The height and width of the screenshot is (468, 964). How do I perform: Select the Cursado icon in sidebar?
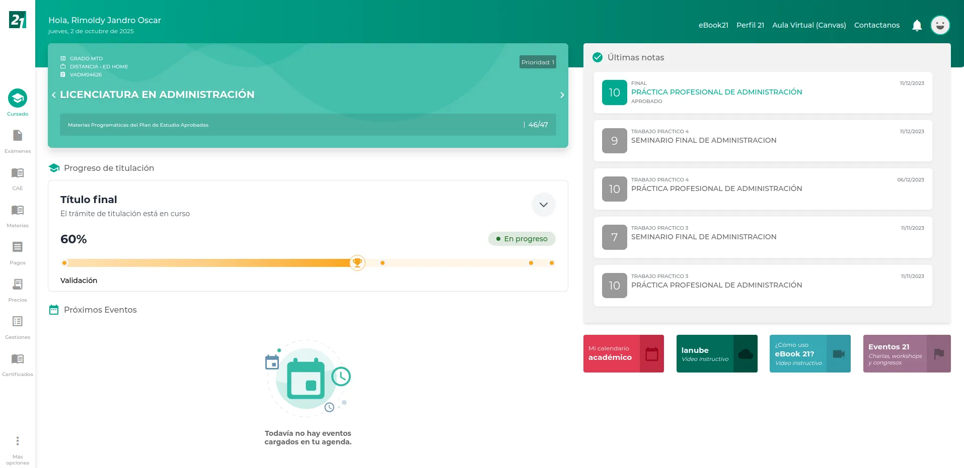click(x=18, y=98)
